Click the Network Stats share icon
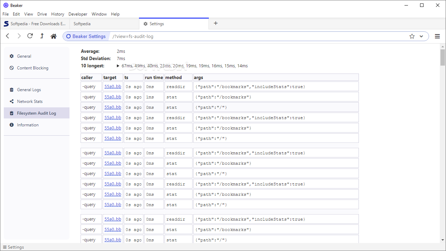The height and width of the screenshot is (251, 446). (x=12, y=102)
